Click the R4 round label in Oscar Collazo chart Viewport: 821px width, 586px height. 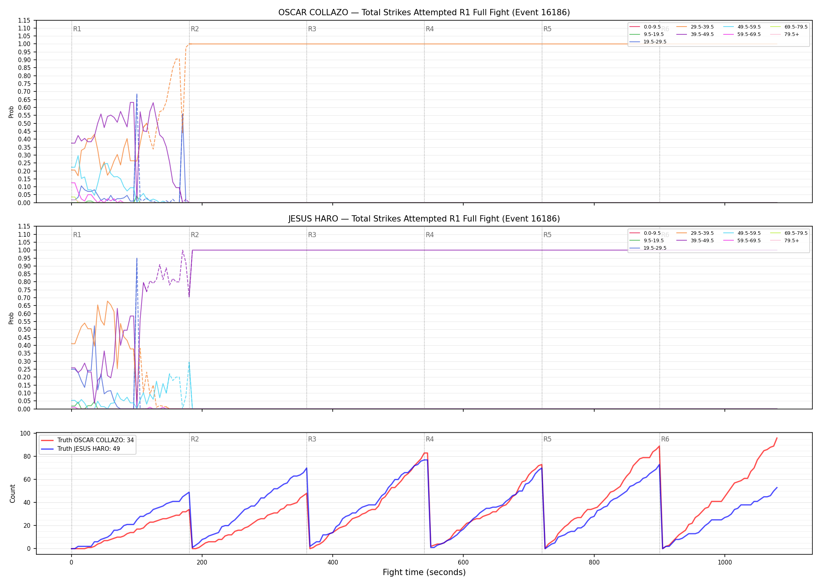(430, 29)
